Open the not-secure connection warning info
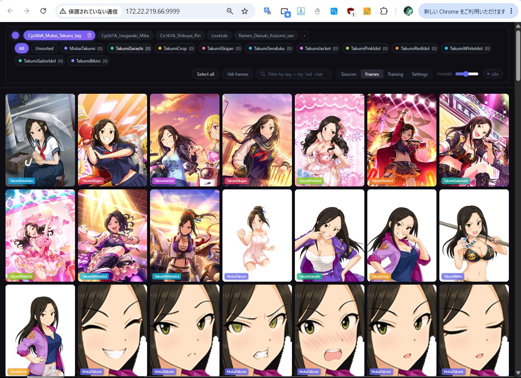This screenshot has width=521, height=378. pyautogui.click(x=89, y=11)
